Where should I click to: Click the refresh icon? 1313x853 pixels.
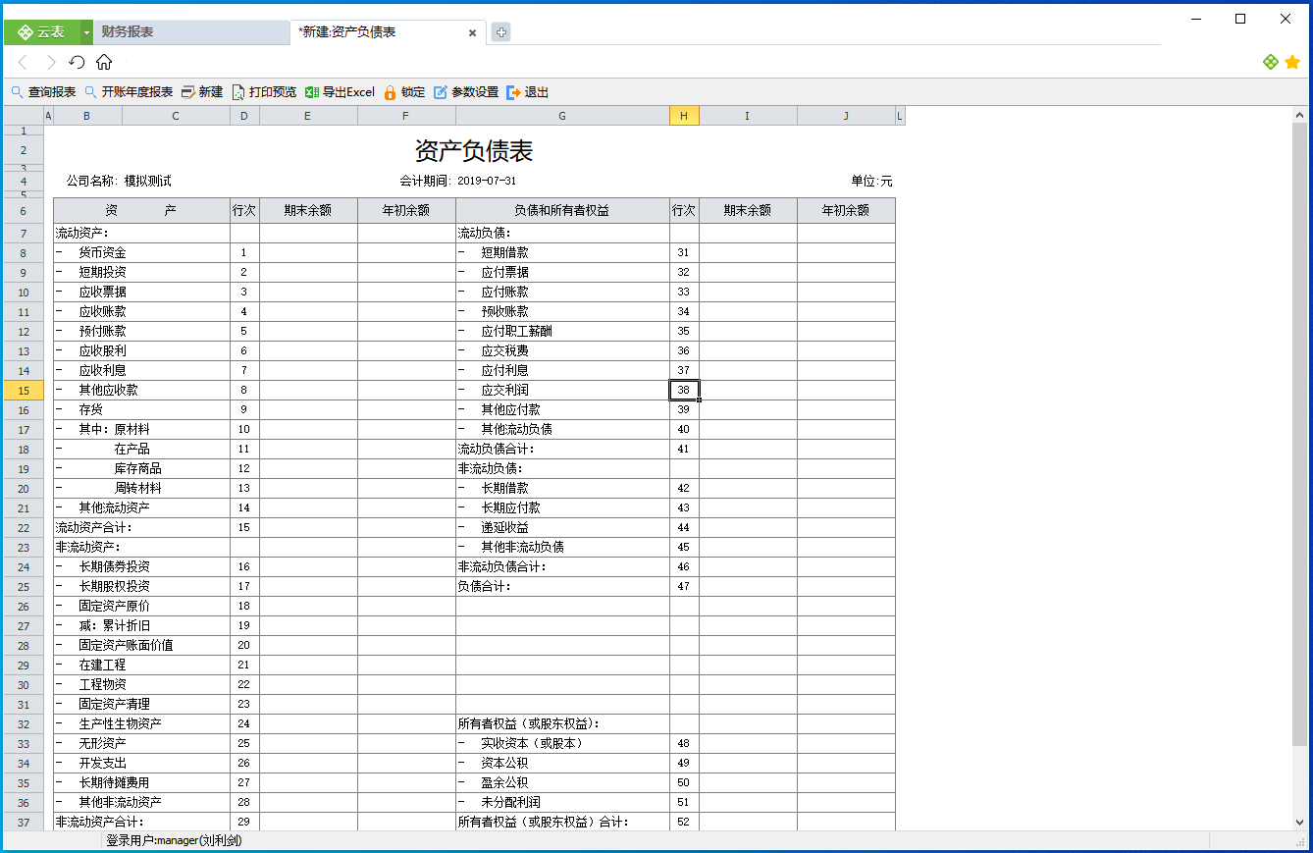pyautogui.click(x=77, y=62)
